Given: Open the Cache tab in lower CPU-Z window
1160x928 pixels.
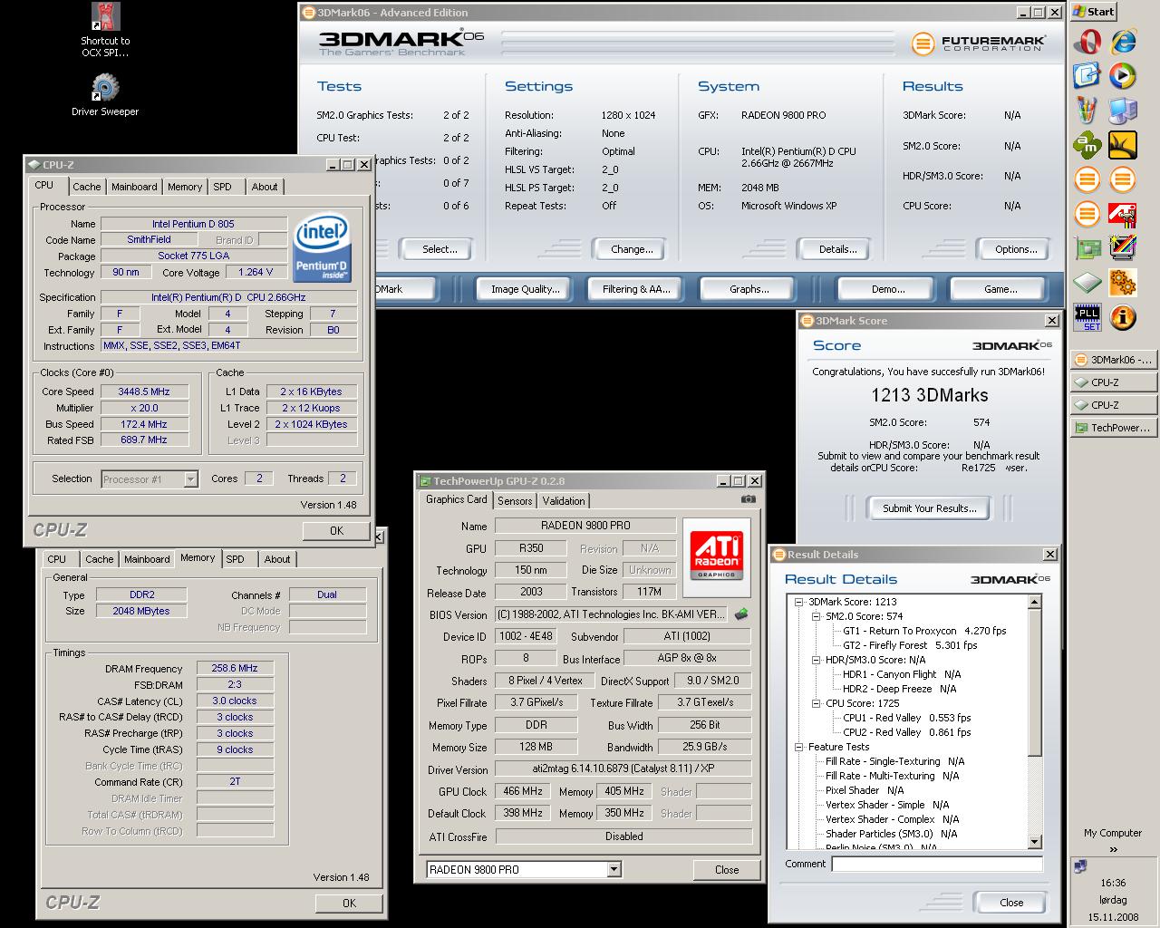Looking at the screenshot, I should click(100, 559).
